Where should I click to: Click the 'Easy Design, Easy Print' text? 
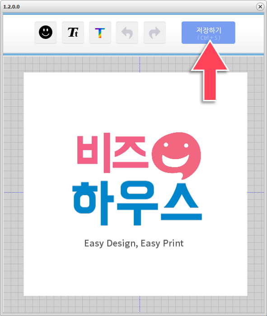click(x=134, y=244)
